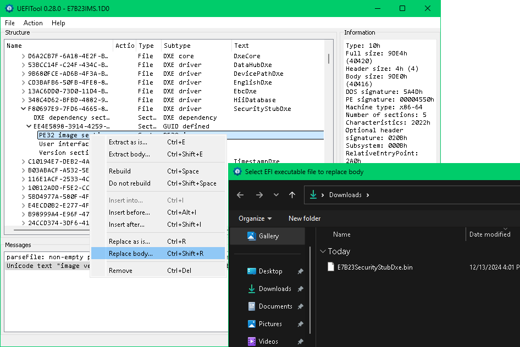The image size is (520, 347).
Task: Expand the B03ABACF tree item
Action: 23,170
